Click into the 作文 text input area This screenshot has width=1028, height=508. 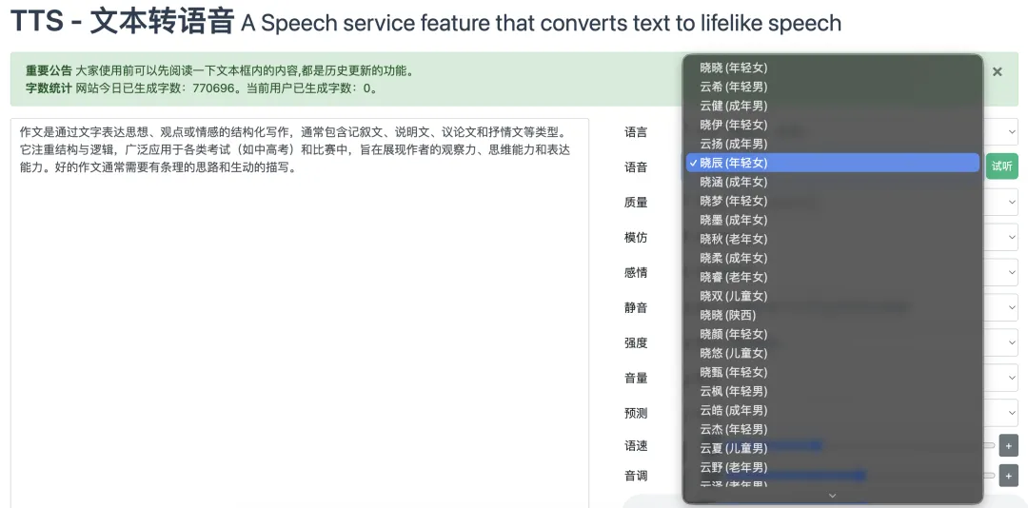point(300,314)
